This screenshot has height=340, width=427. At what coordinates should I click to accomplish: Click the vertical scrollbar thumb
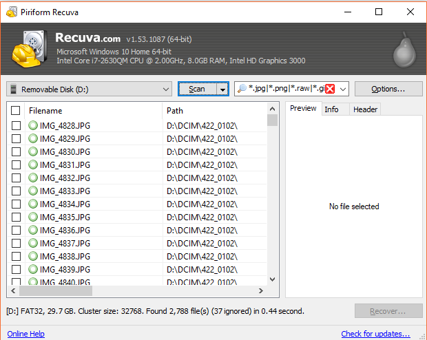point(272,120)
